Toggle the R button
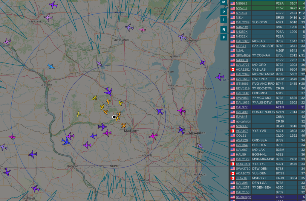 pyautogui.click(x=224, y=30)
